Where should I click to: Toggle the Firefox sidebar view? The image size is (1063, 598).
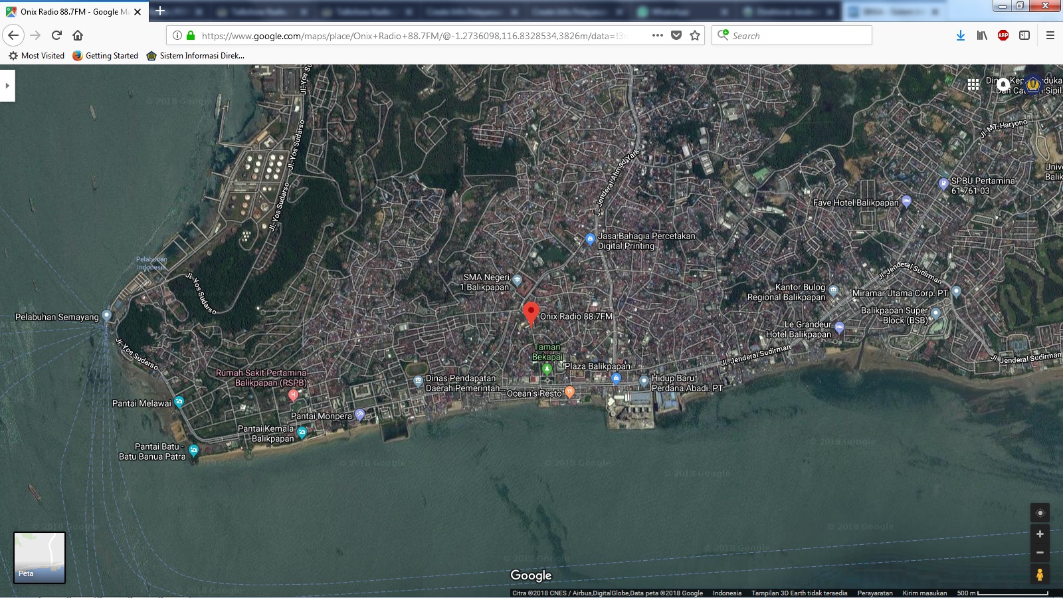pos(1024,36)
